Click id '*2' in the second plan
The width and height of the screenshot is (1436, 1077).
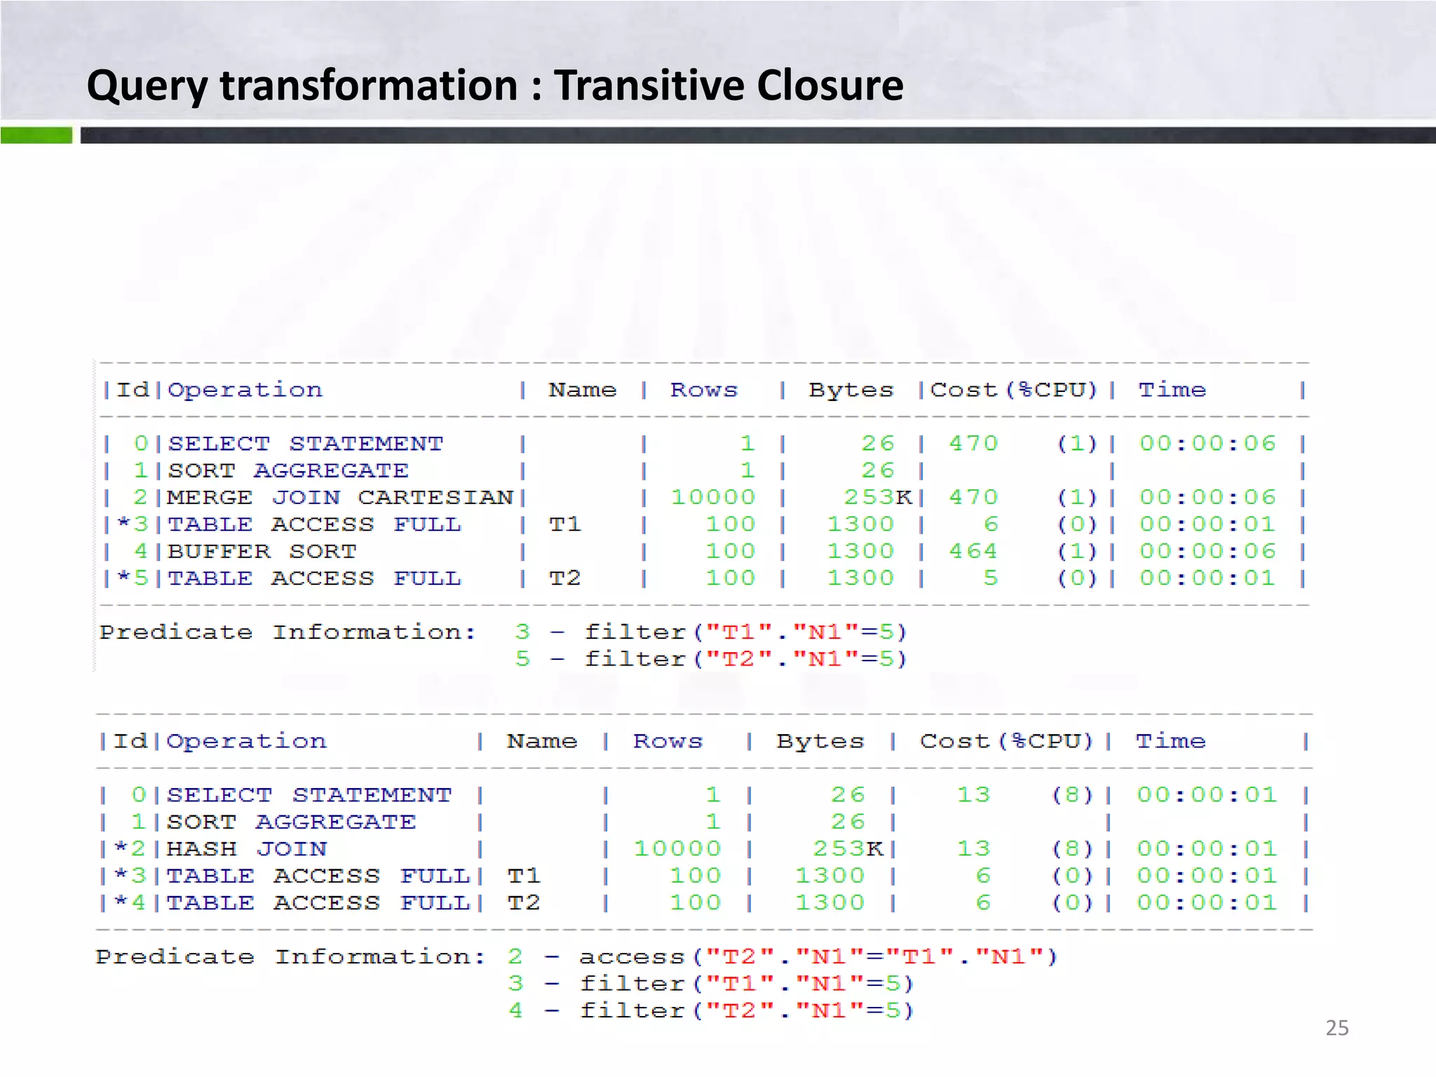pyautogui.click(x=130, y=848)
